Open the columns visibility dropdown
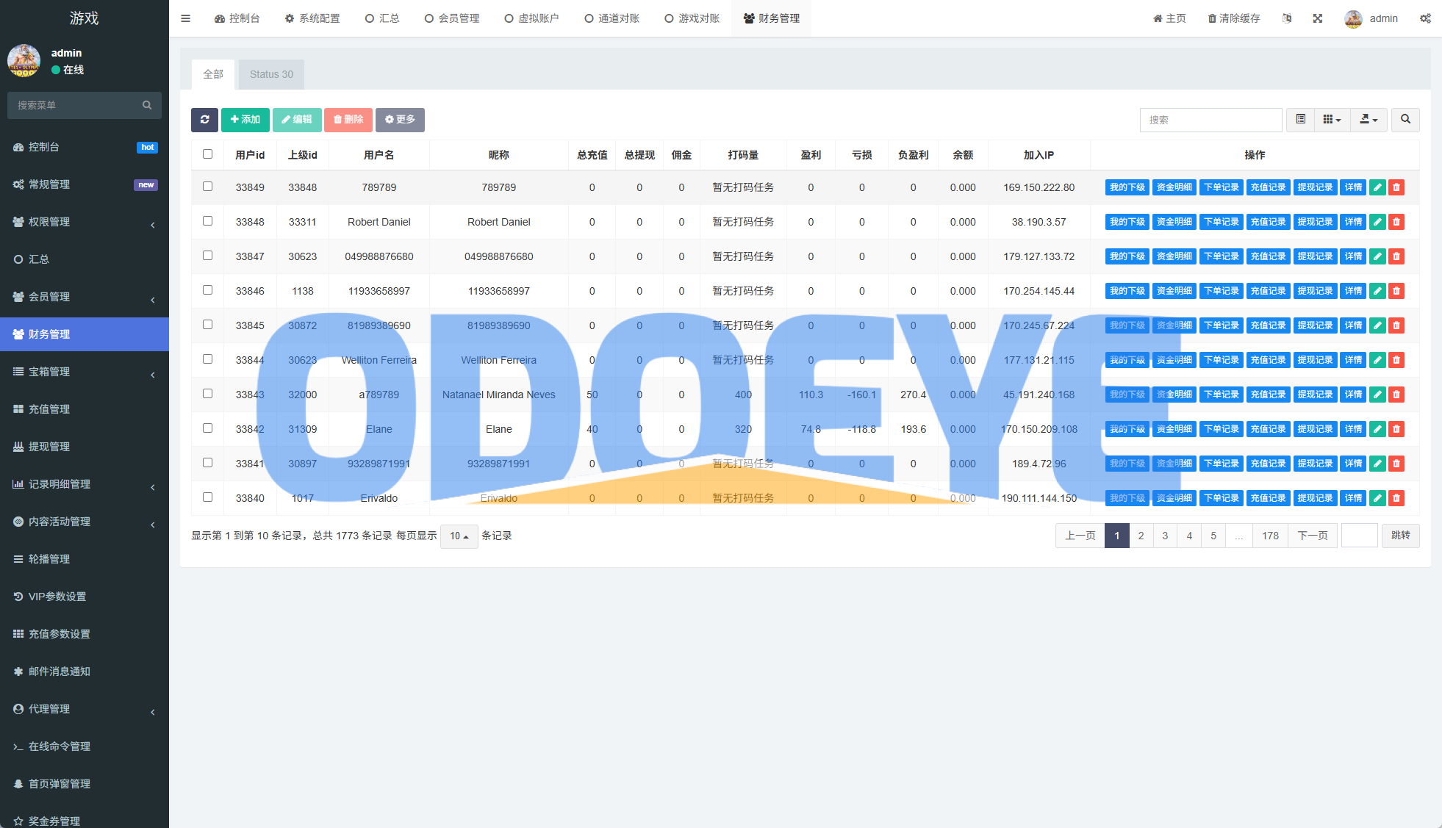This screenshot has width=1442, height=828. pos(1332,120)
